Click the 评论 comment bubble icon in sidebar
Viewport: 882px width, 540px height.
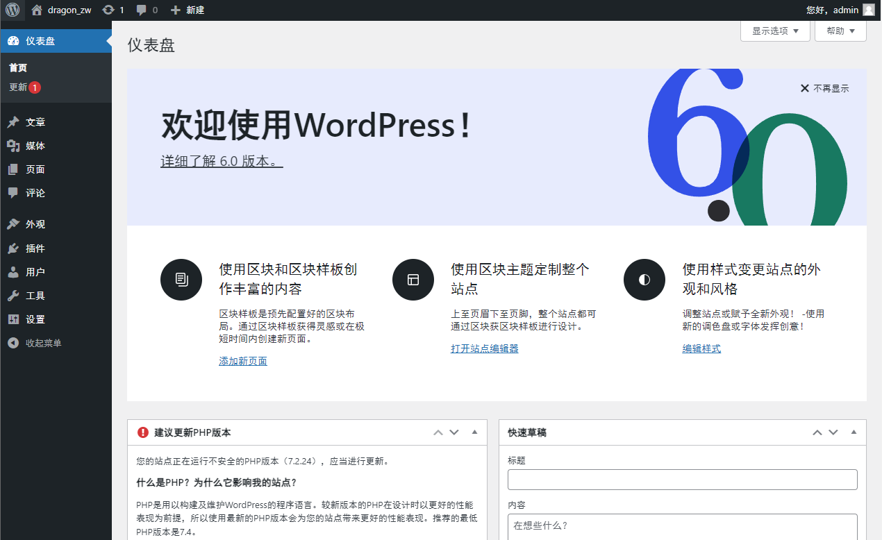(13, 193)
